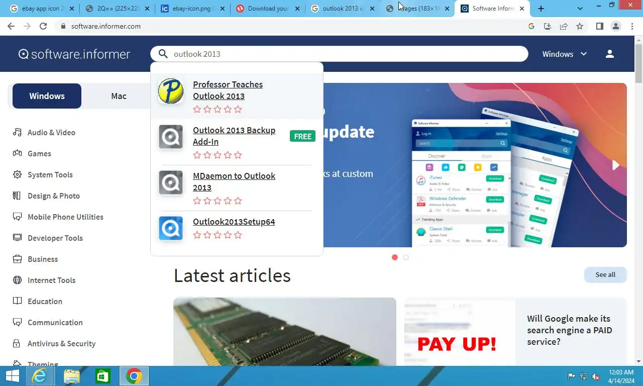The height and width of the screenshot is (386, 643).
Task: Open the PAY UP! article thumbnail
Action: [x=460, y=332]
